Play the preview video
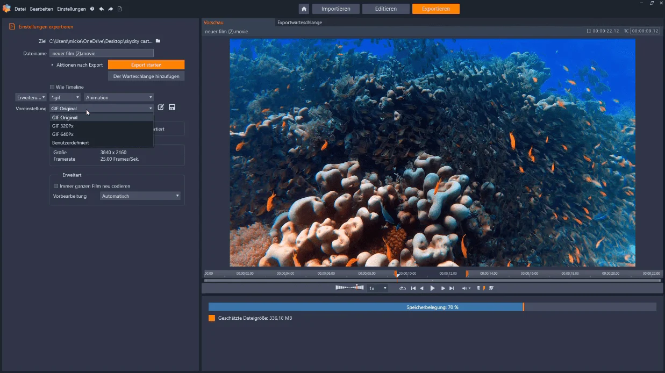 tap(432, 289)
